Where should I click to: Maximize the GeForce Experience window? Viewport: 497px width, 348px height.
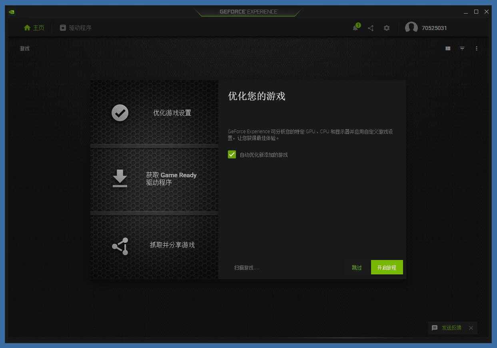tap(476, 12)
